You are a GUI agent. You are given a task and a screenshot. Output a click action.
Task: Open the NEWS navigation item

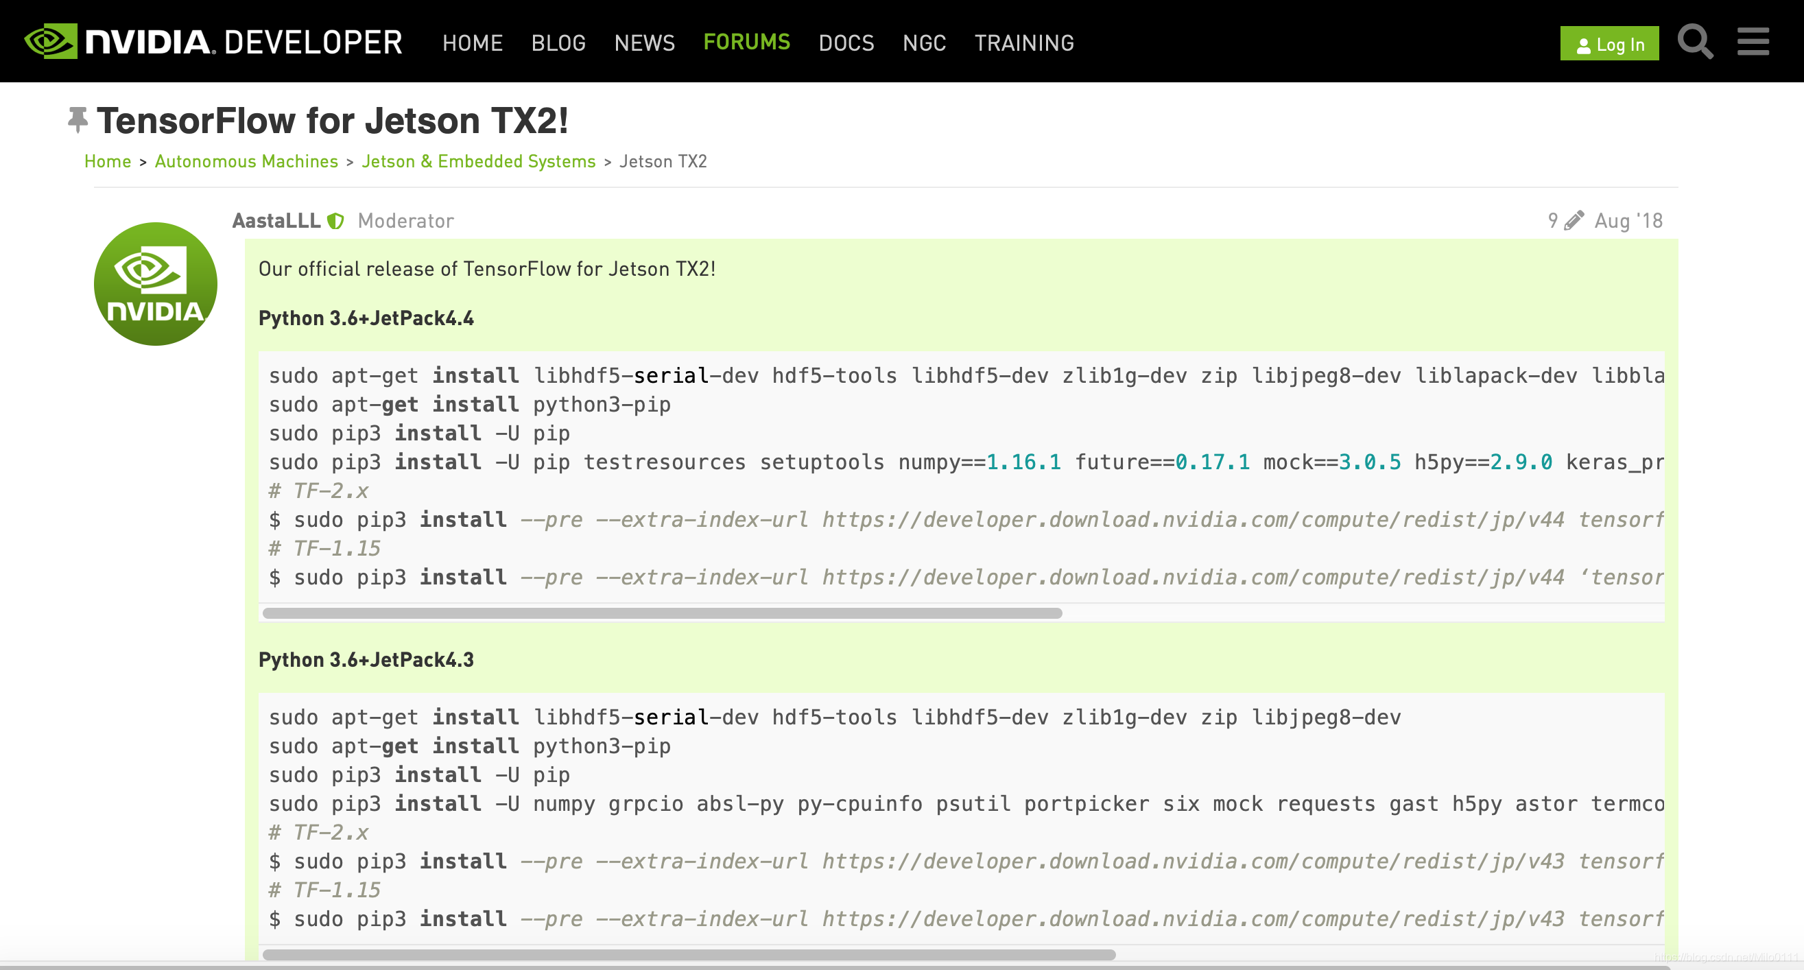pyautogui.click(x=644, y=43)
